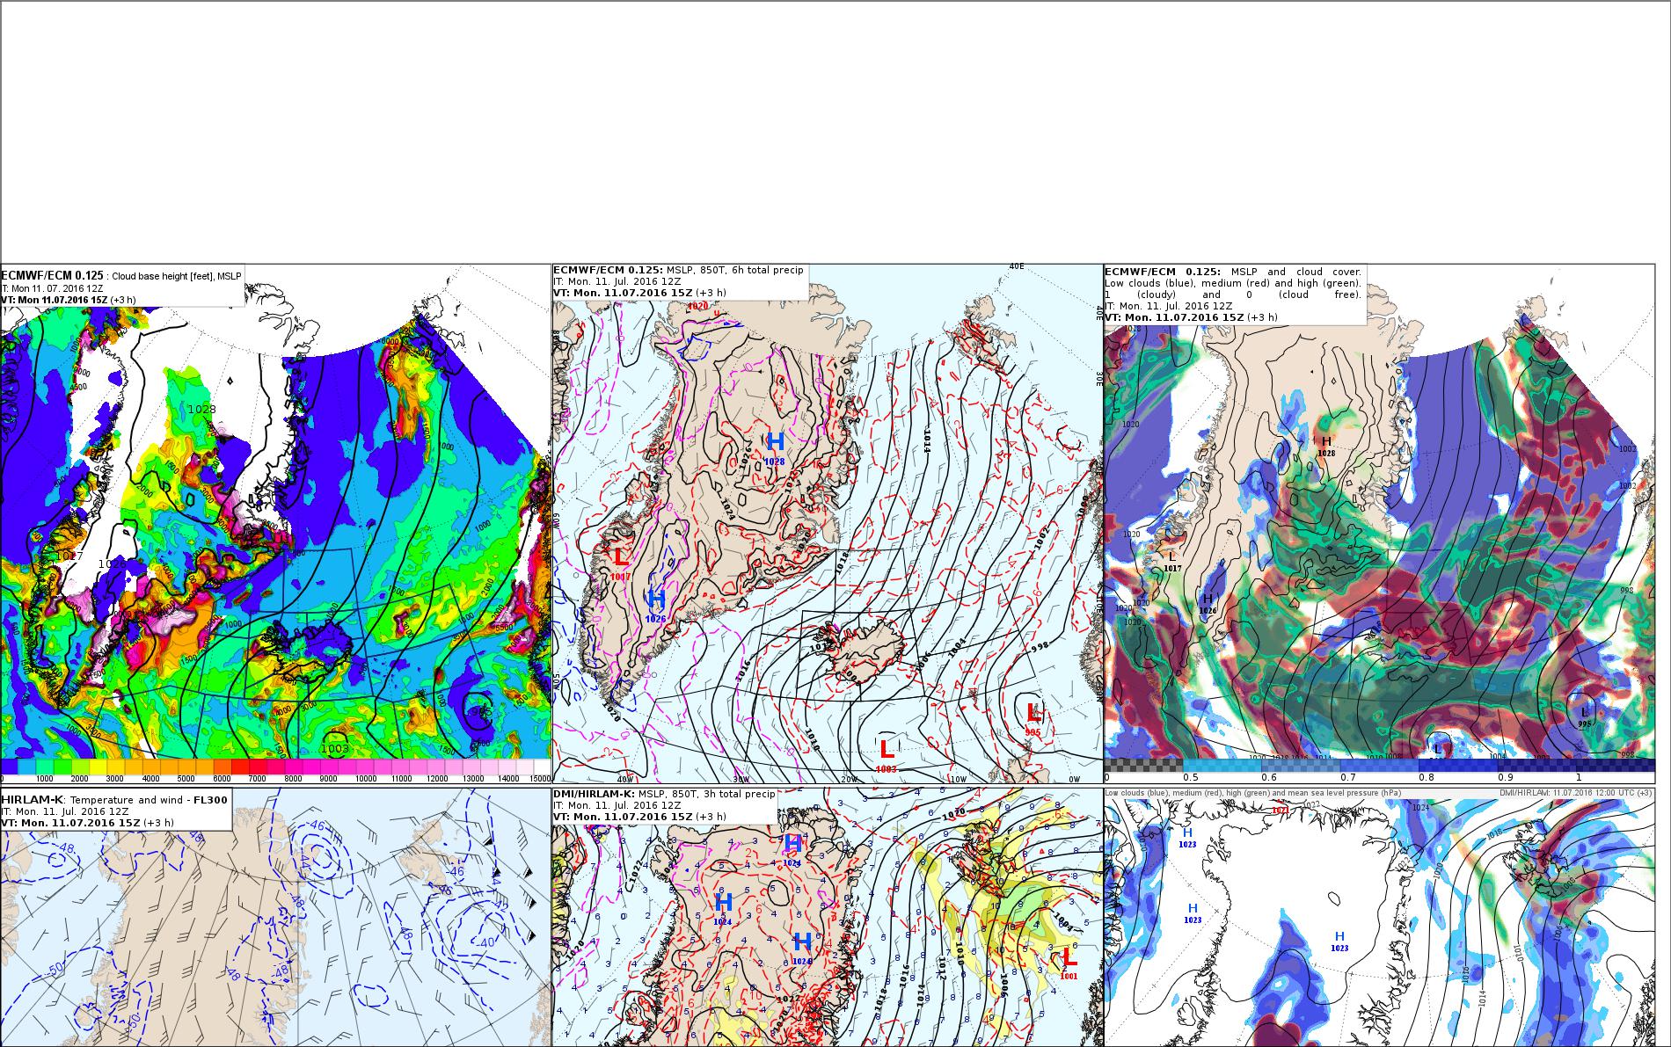Click the red L 1017 marker in precip map
This screenshot has width=1671, height=1047.
tap(620, 562)
